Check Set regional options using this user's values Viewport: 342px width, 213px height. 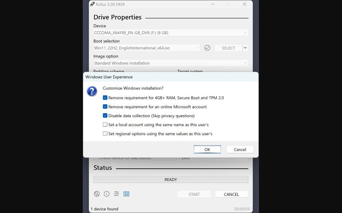click(x=105, y=134)
